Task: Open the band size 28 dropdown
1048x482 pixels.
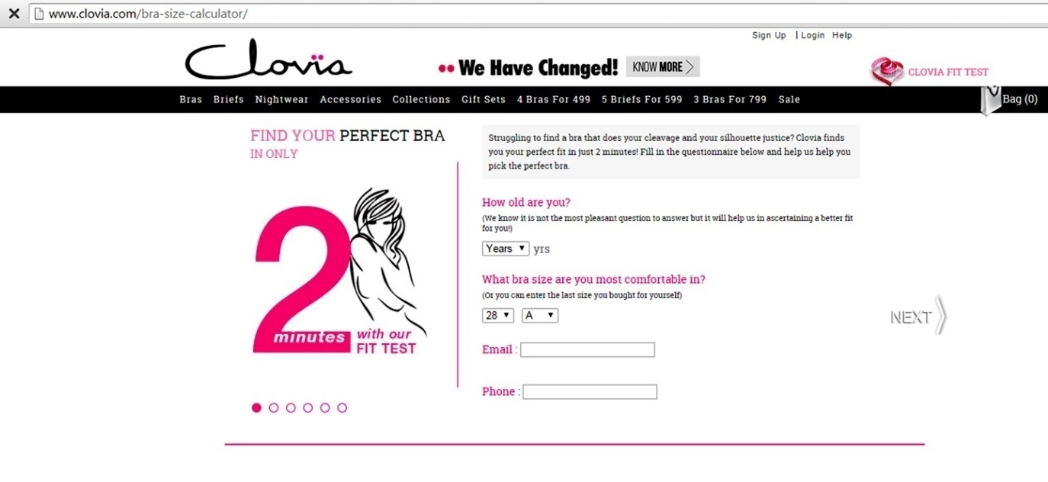Action: tap(498, 315)
